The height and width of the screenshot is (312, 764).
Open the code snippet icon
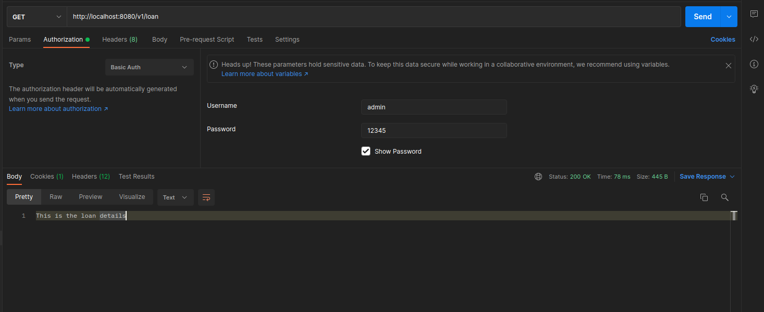754,39
